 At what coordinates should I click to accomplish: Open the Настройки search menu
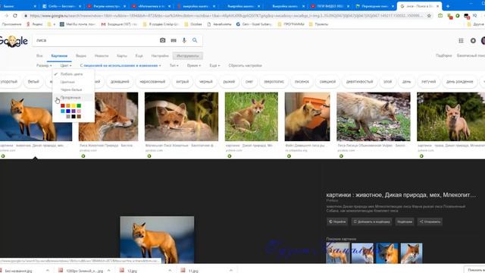pyautogui.click(x=160, y=56)
